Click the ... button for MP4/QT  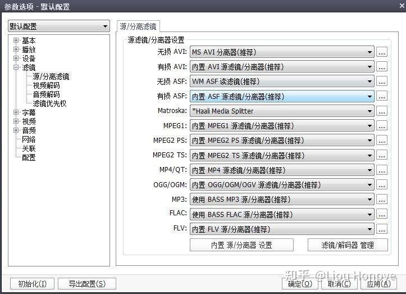pos(382,170)
